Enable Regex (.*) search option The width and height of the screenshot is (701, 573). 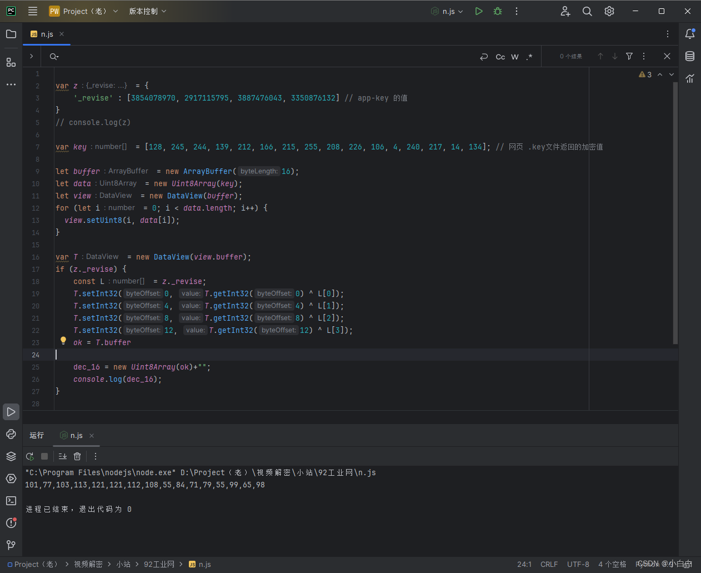pyautogui.click(x=529, y=57)
